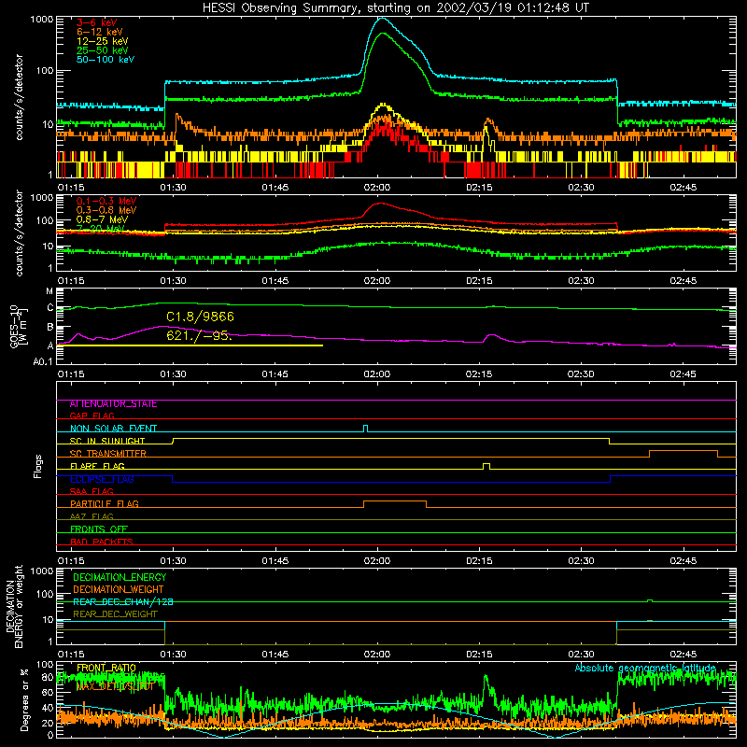Select the BAD_PACKETS flag label
The height and width of the screenshot is (747, 747).
click(102, 542)
